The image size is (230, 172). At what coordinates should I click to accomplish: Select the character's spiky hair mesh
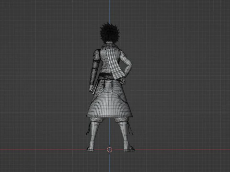[x=110, y=33]
